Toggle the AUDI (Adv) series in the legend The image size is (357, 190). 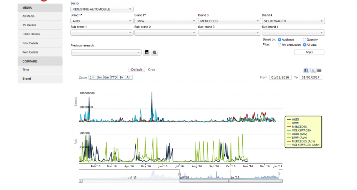pyautogui.click(x=297, y=134)
